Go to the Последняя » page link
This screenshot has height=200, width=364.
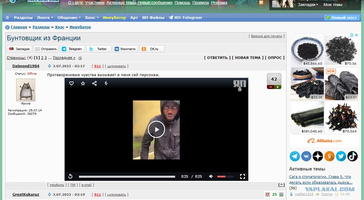click(x=64, y=58)
